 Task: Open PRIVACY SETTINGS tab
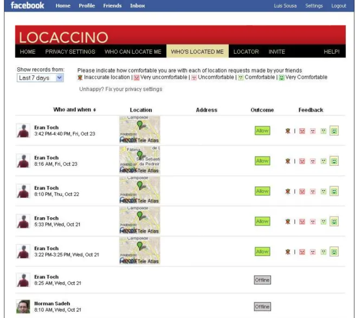(70, 51)
